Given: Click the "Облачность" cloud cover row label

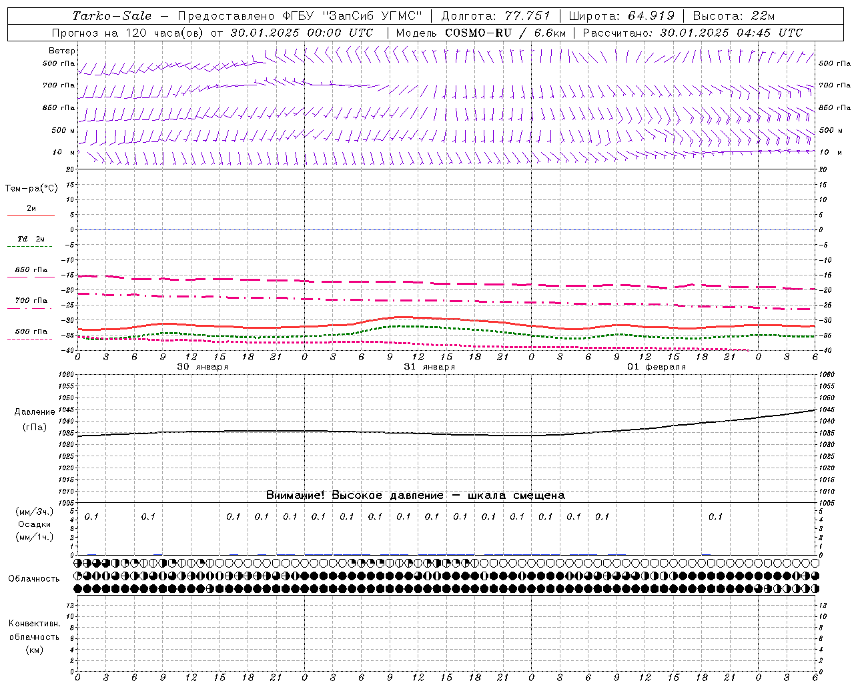Looking at the screenshot, I should [x=34, y=579].
